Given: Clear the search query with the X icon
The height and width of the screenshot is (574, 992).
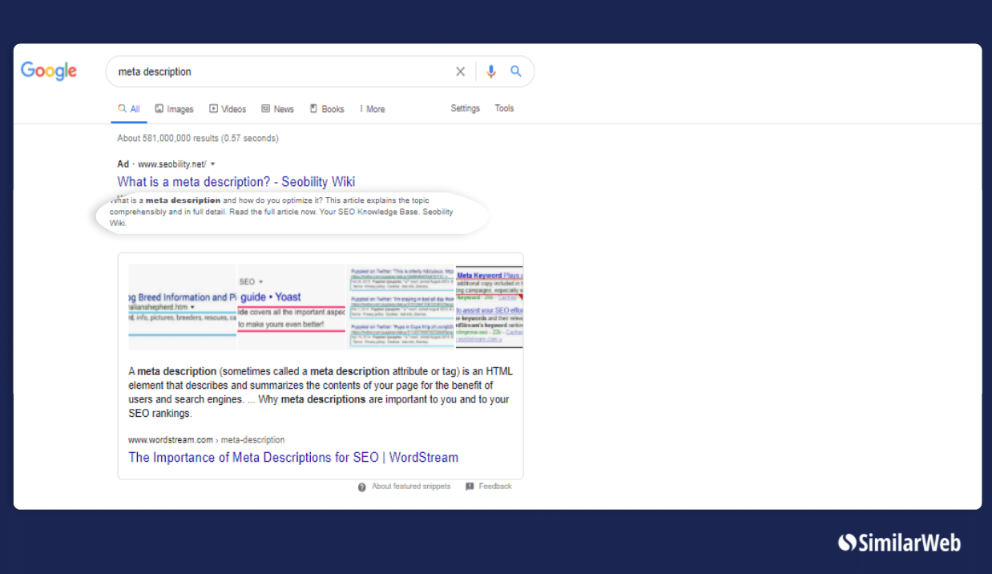Looking at the screenshot, I should [461, 71].
